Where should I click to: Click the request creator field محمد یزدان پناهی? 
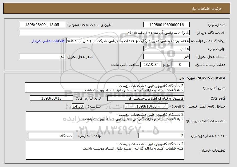[128, 41]
